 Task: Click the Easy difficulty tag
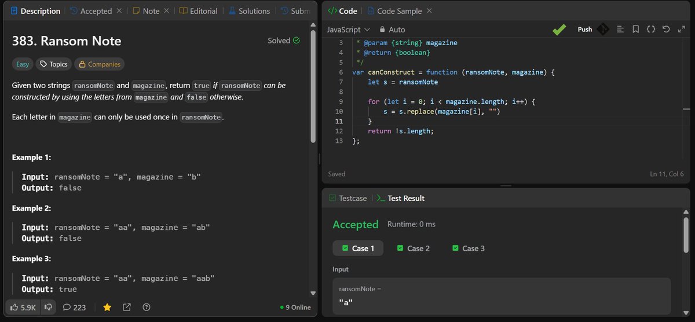(23, 64)
